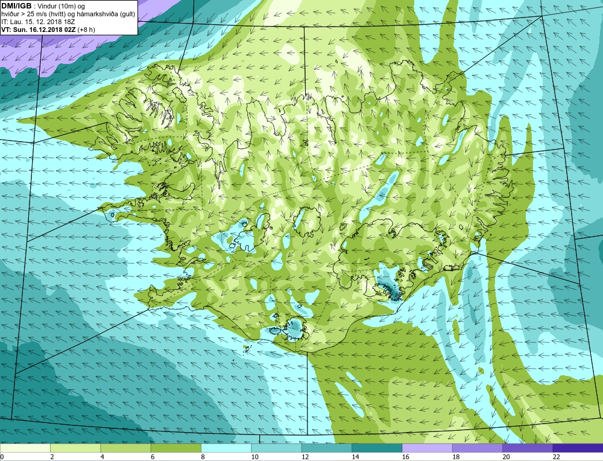Screen dimensions: 603x461
Task: Click the '(+8 h)' forecast offset text
Action: click(86, 30)
